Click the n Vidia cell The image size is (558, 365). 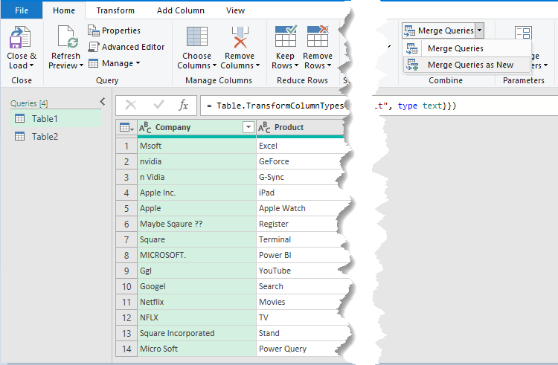[197, 177]
